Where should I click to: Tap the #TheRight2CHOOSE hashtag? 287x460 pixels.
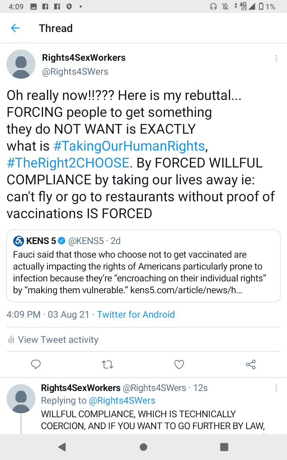[x=68, y=163]
